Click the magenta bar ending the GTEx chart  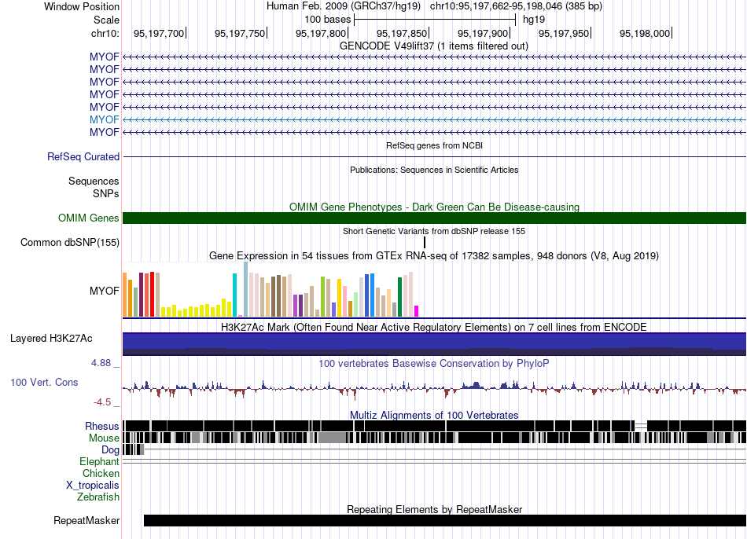coord(416,311)
